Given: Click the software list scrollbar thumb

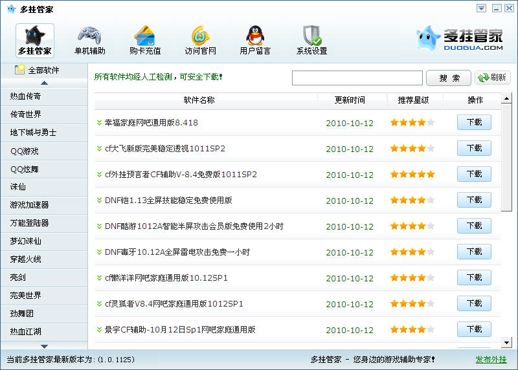Looking at the screenshot, I should point(506,157).
